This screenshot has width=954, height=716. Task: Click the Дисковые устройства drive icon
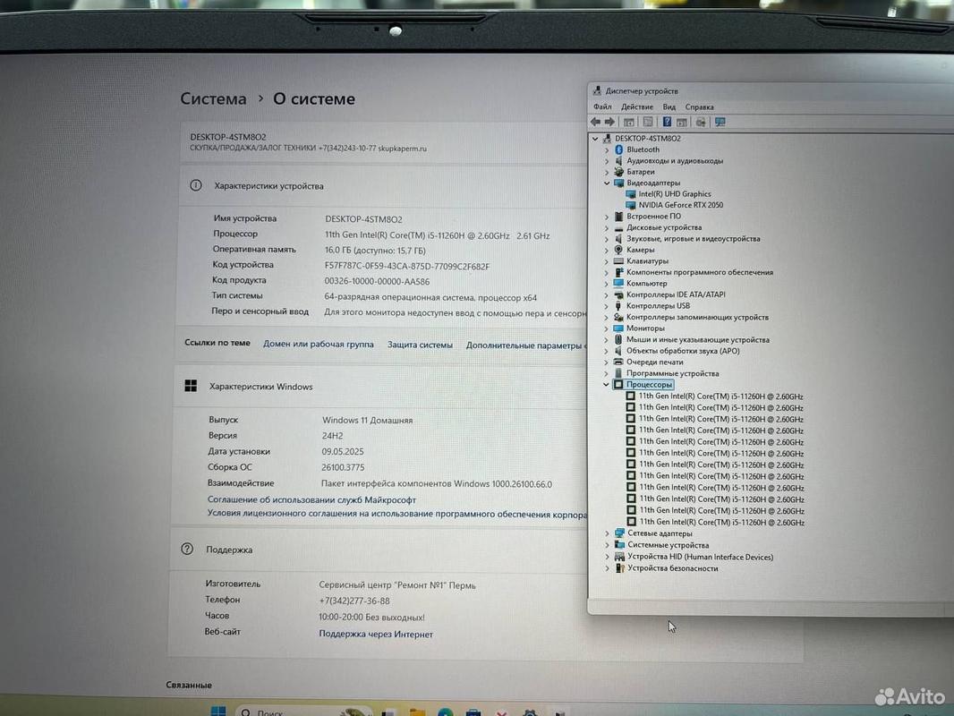[x=618, y=227]
